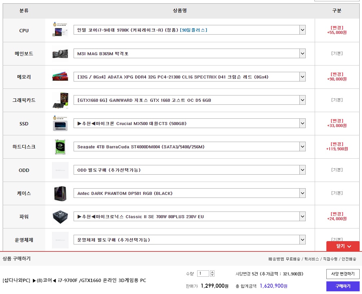This screenshot has width=362, height=294.
Task: Click the 그래픽카드 [기본] label
Action: [x=337, y=100]
